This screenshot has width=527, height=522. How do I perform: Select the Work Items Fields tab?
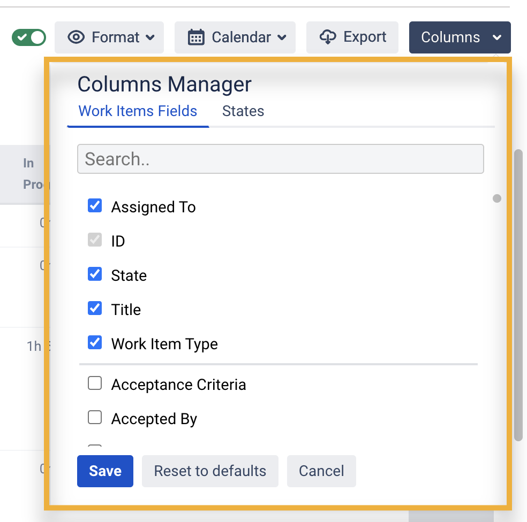[x=138, y=111]
